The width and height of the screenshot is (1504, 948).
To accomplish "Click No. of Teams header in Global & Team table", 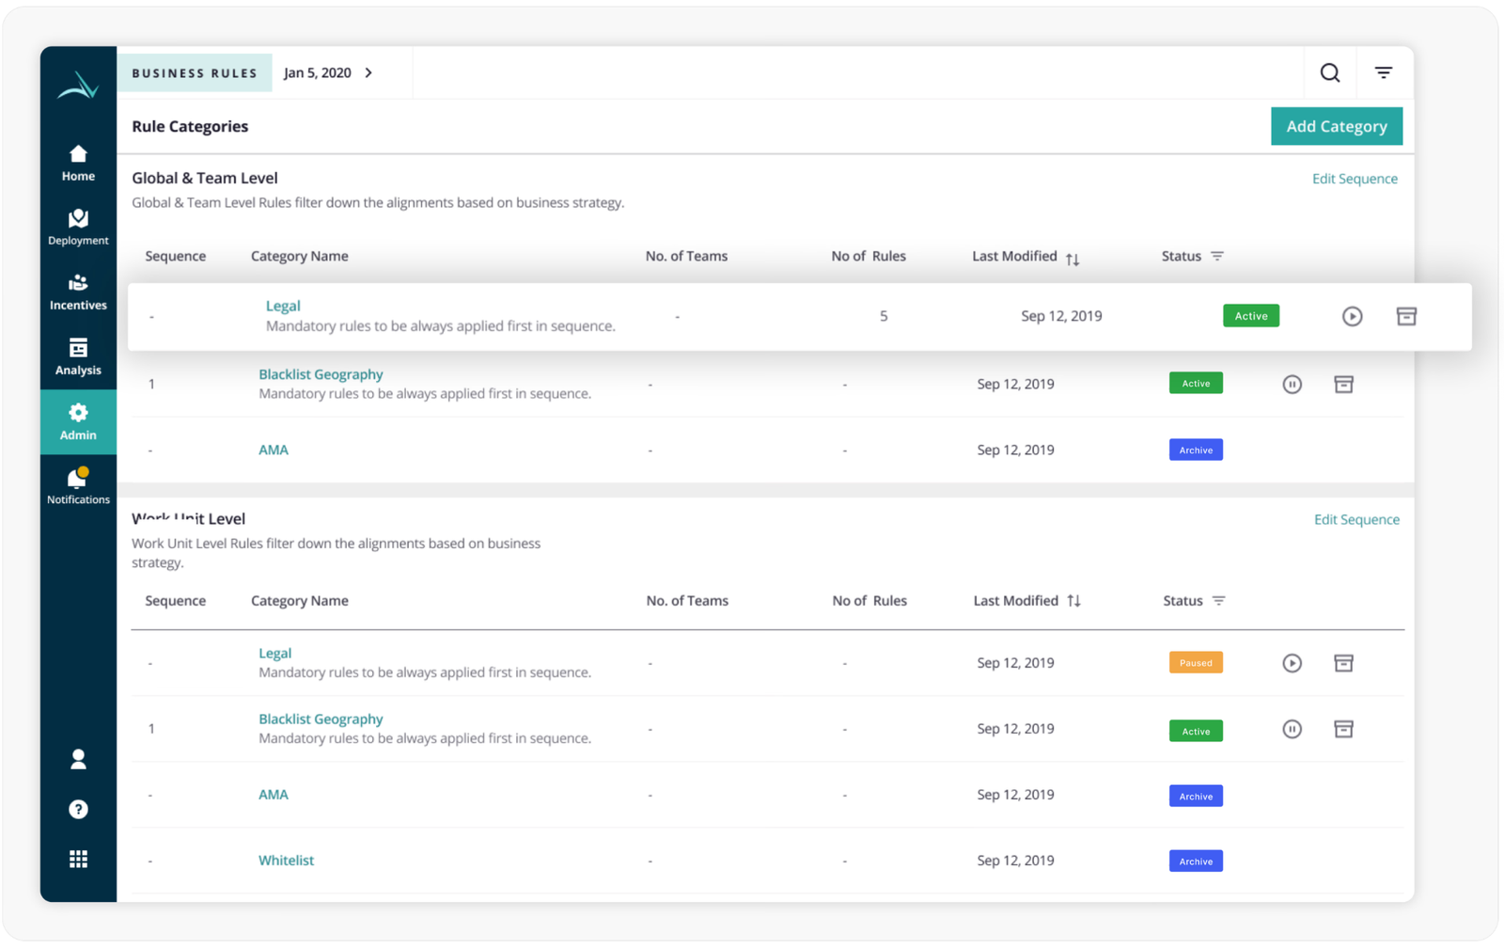I will [686, 256].
